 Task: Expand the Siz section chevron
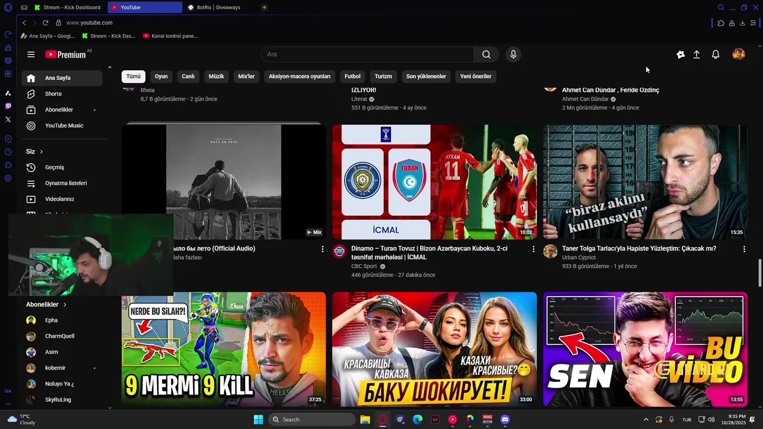[x=41, y=151]
